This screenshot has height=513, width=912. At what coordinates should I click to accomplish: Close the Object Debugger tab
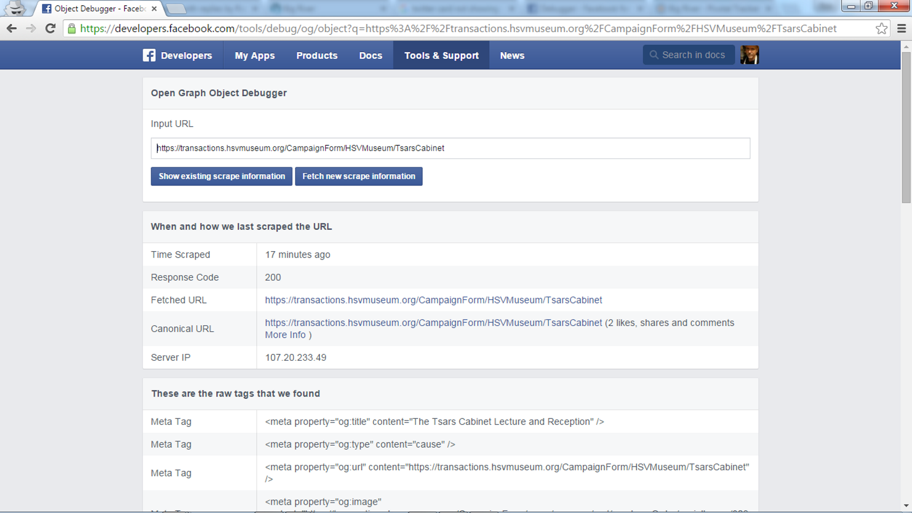(x=154, y=9)
